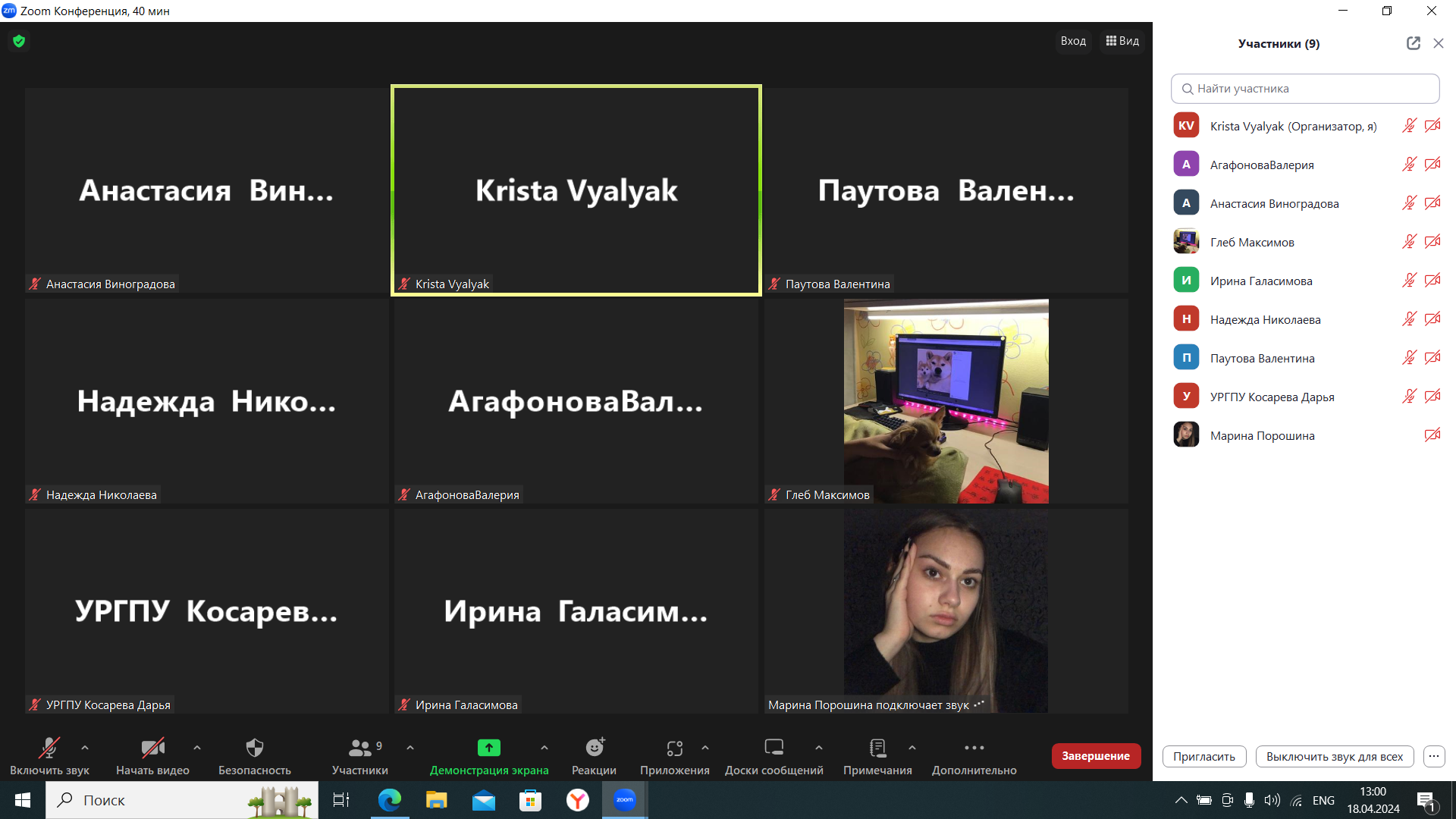Open Microsoft Edge from the taskbar
This screenshot has width=1456, height=819.
pos(390,800)
